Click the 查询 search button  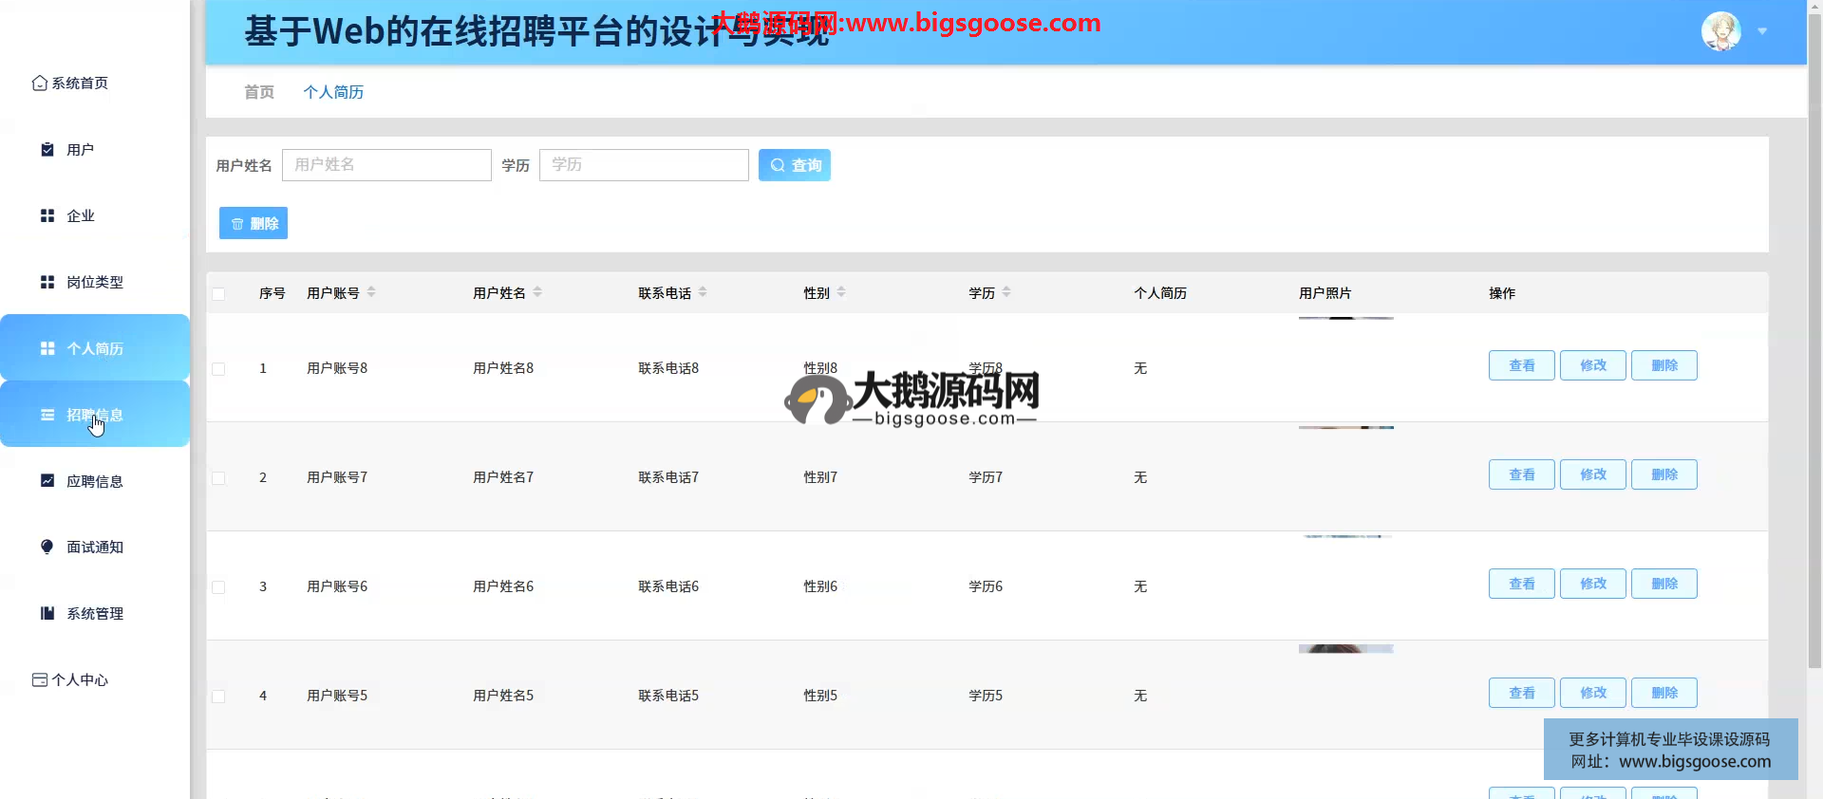click(x=794, y=165)
